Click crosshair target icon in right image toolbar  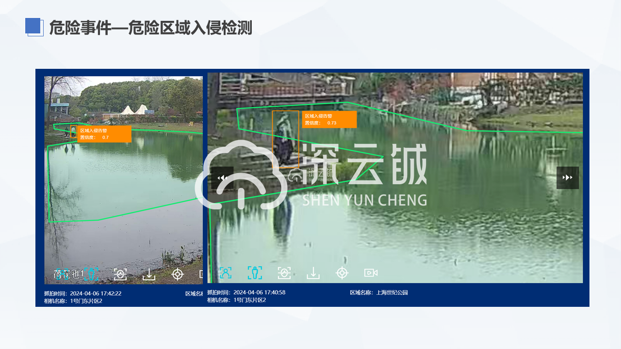[x=343, y=273]
